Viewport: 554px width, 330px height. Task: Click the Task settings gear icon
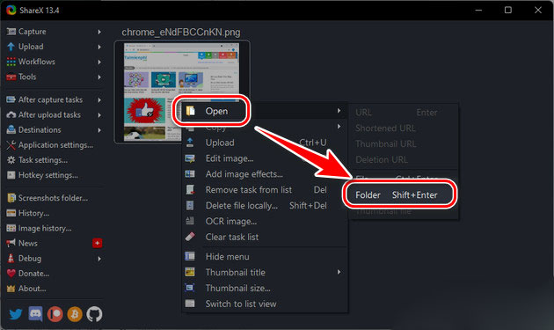11,160
